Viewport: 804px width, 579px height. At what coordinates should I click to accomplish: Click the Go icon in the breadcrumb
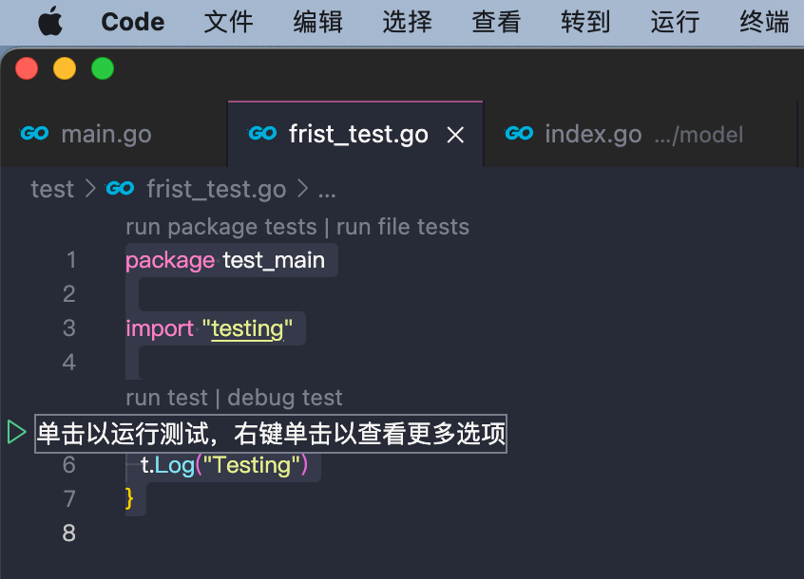(x=121, y=189)
